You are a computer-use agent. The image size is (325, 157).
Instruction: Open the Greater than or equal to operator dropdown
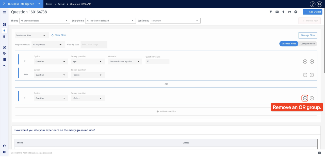pos(125,61)
